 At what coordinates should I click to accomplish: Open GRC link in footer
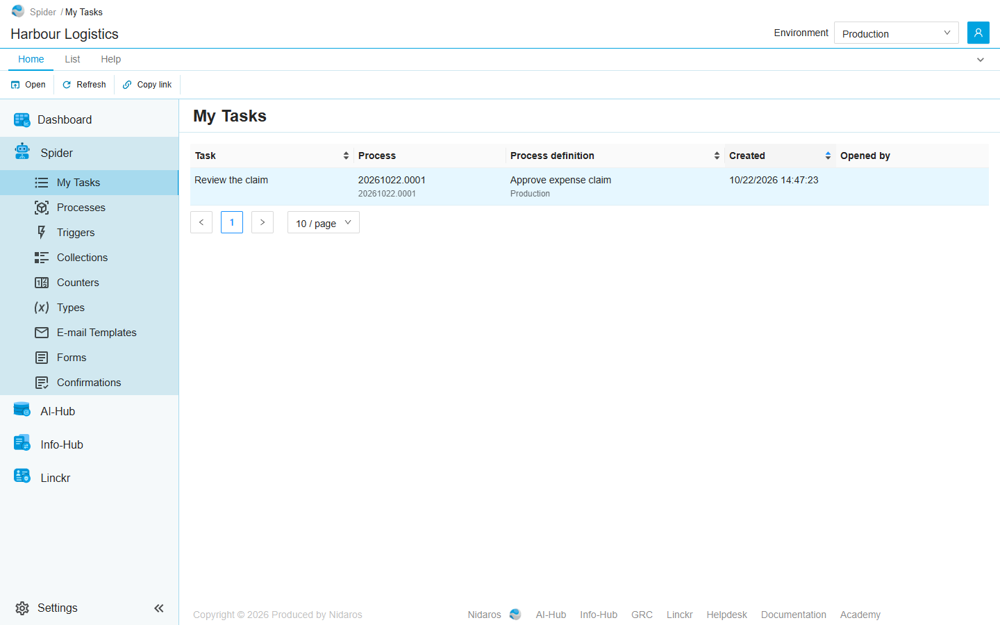click(x=642, y=615)
